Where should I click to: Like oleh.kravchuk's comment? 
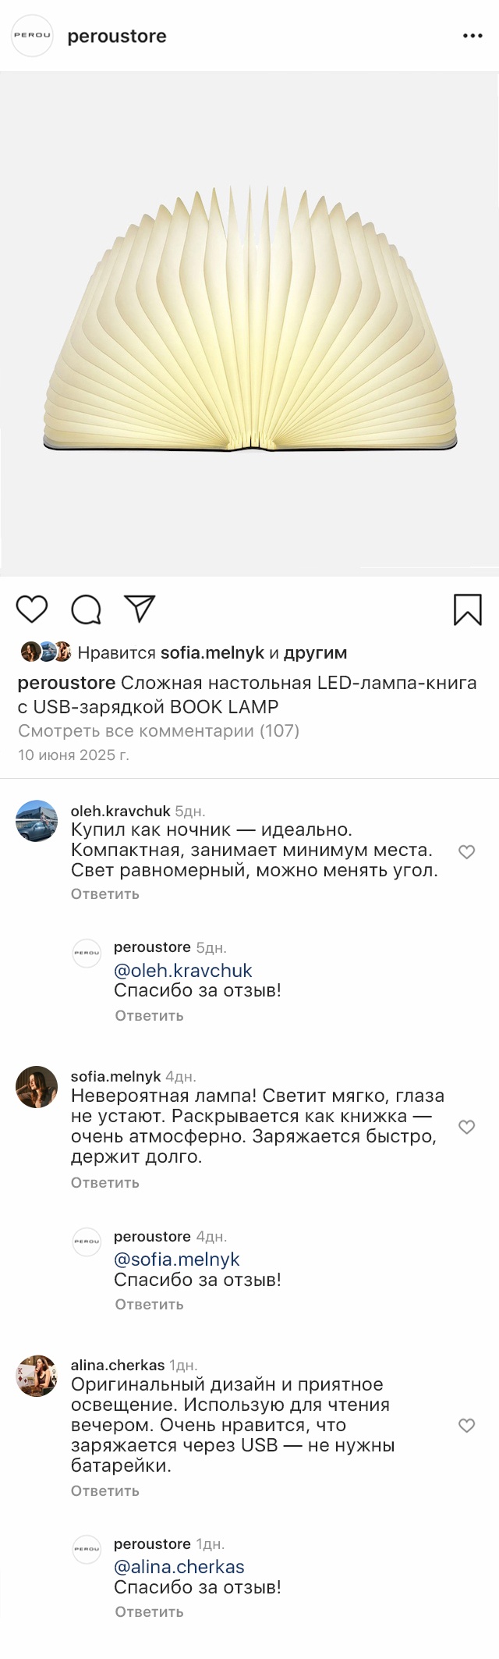[466, 852]
